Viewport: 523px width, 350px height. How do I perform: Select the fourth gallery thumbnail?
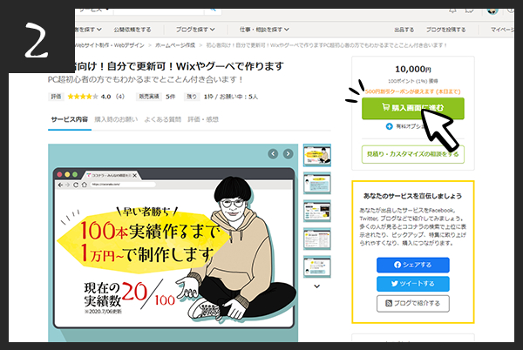[x=317, y=239]
